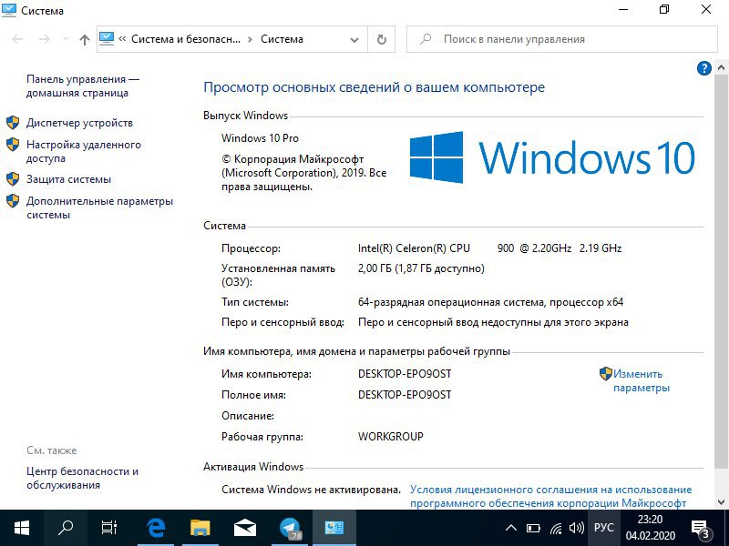The width and height of the screenshot is (729, 546).
Task: Click the Windows 10 logo image
Action: point(552,157)
